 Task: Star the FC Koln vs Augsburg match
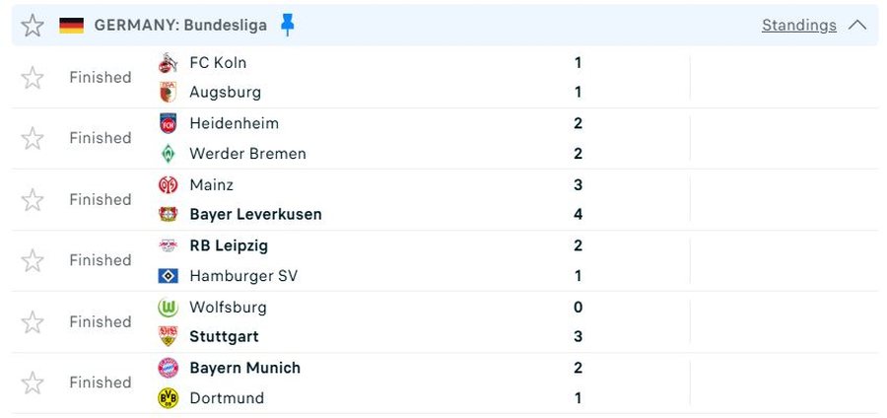coord(33,78)
